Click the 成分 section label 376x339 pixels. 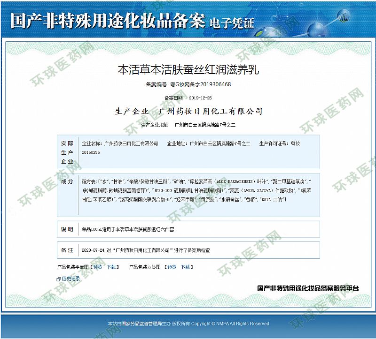(x=67, y=181)
